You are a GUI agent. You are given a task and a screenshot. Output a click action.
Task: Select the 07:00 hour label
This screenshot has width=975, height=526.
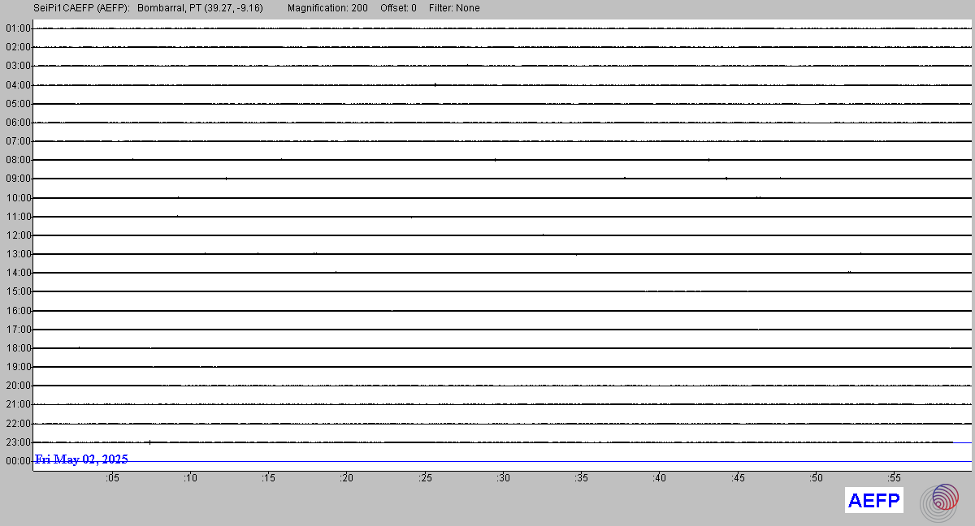click(18, 141)
